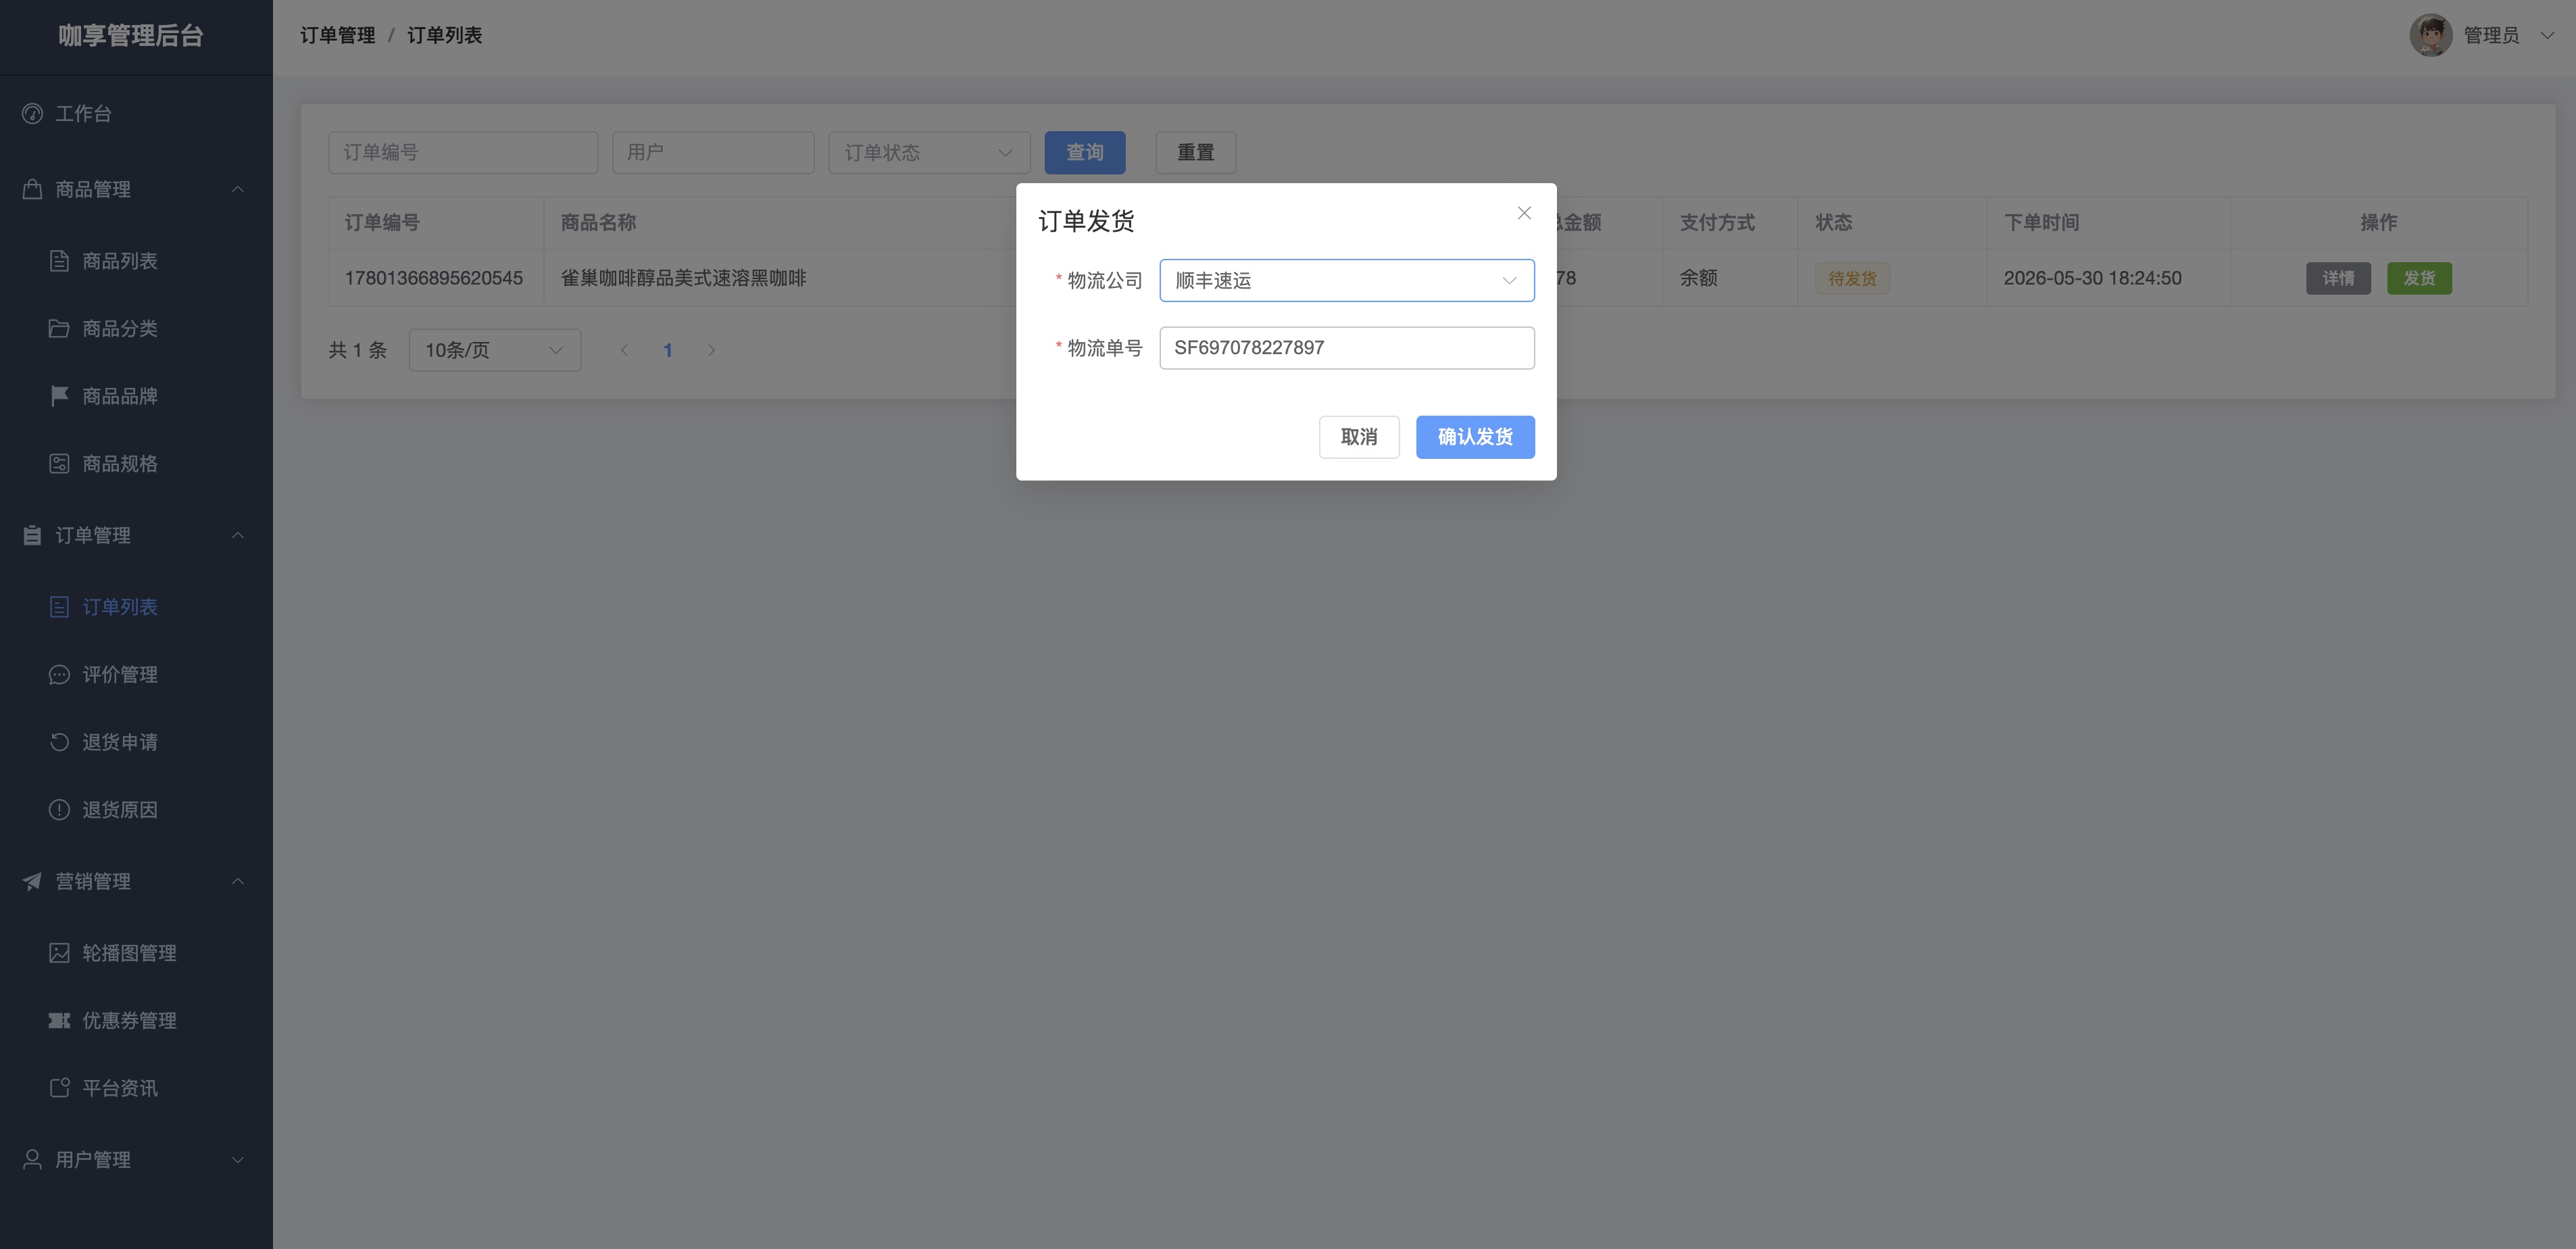
Task: Collapse the 订单管理 menu chevron
Action: (238, 535)
